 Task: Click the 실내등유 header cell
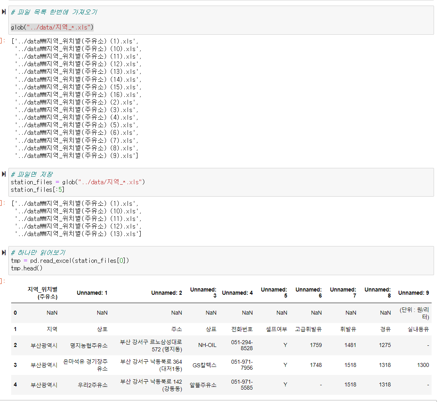418,329
